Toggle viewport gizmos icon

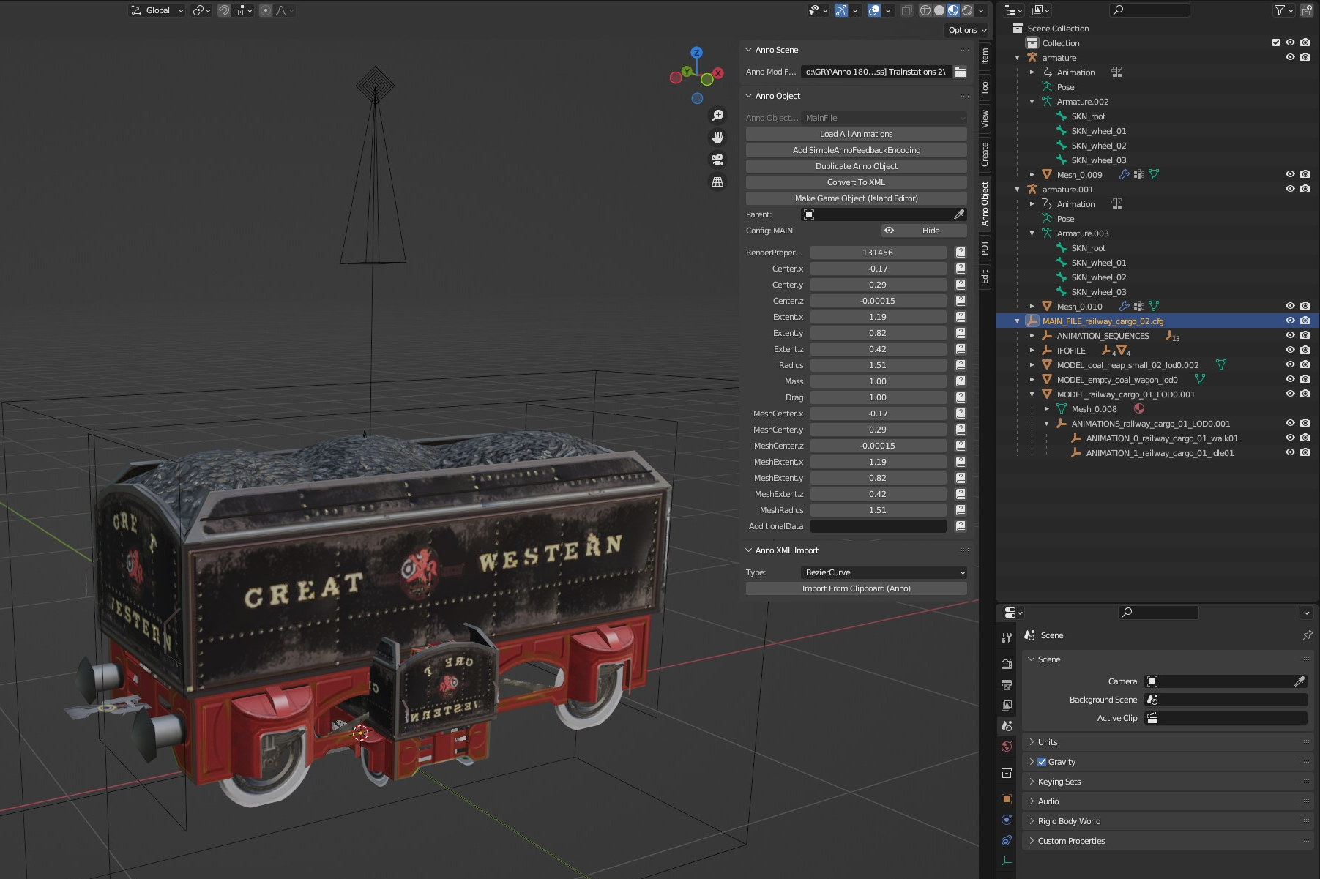(841, 10)
